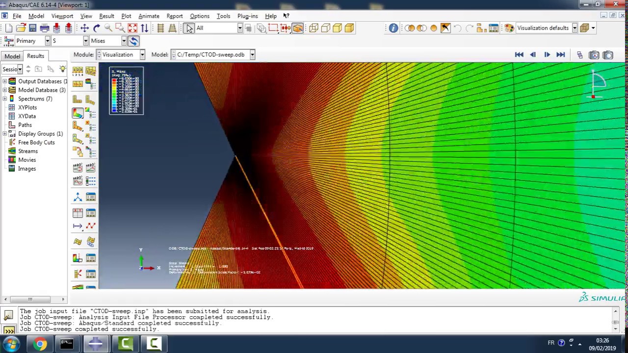Screen dimensions: 628x353
Task: Open the File menu
Action: click(x=17, y=16)
